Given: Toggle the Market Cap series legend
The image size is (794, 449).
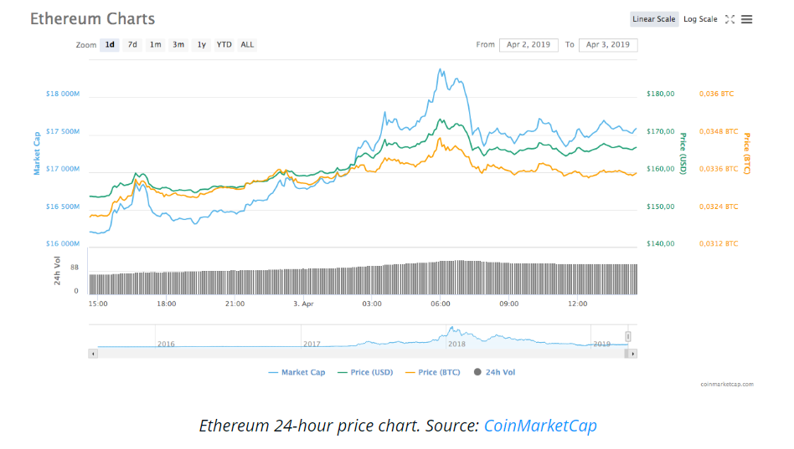Looking at the screenshot, I should click(297, 372).
